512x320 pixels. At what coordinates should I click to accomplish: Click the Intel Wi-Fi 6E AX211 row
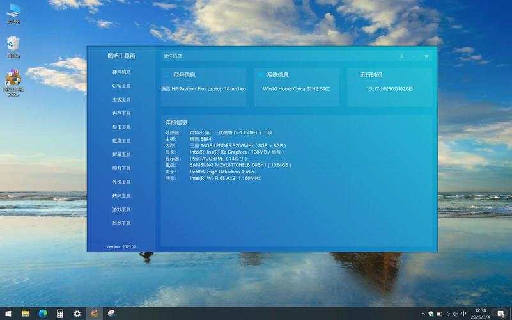[x=213, y=178]
